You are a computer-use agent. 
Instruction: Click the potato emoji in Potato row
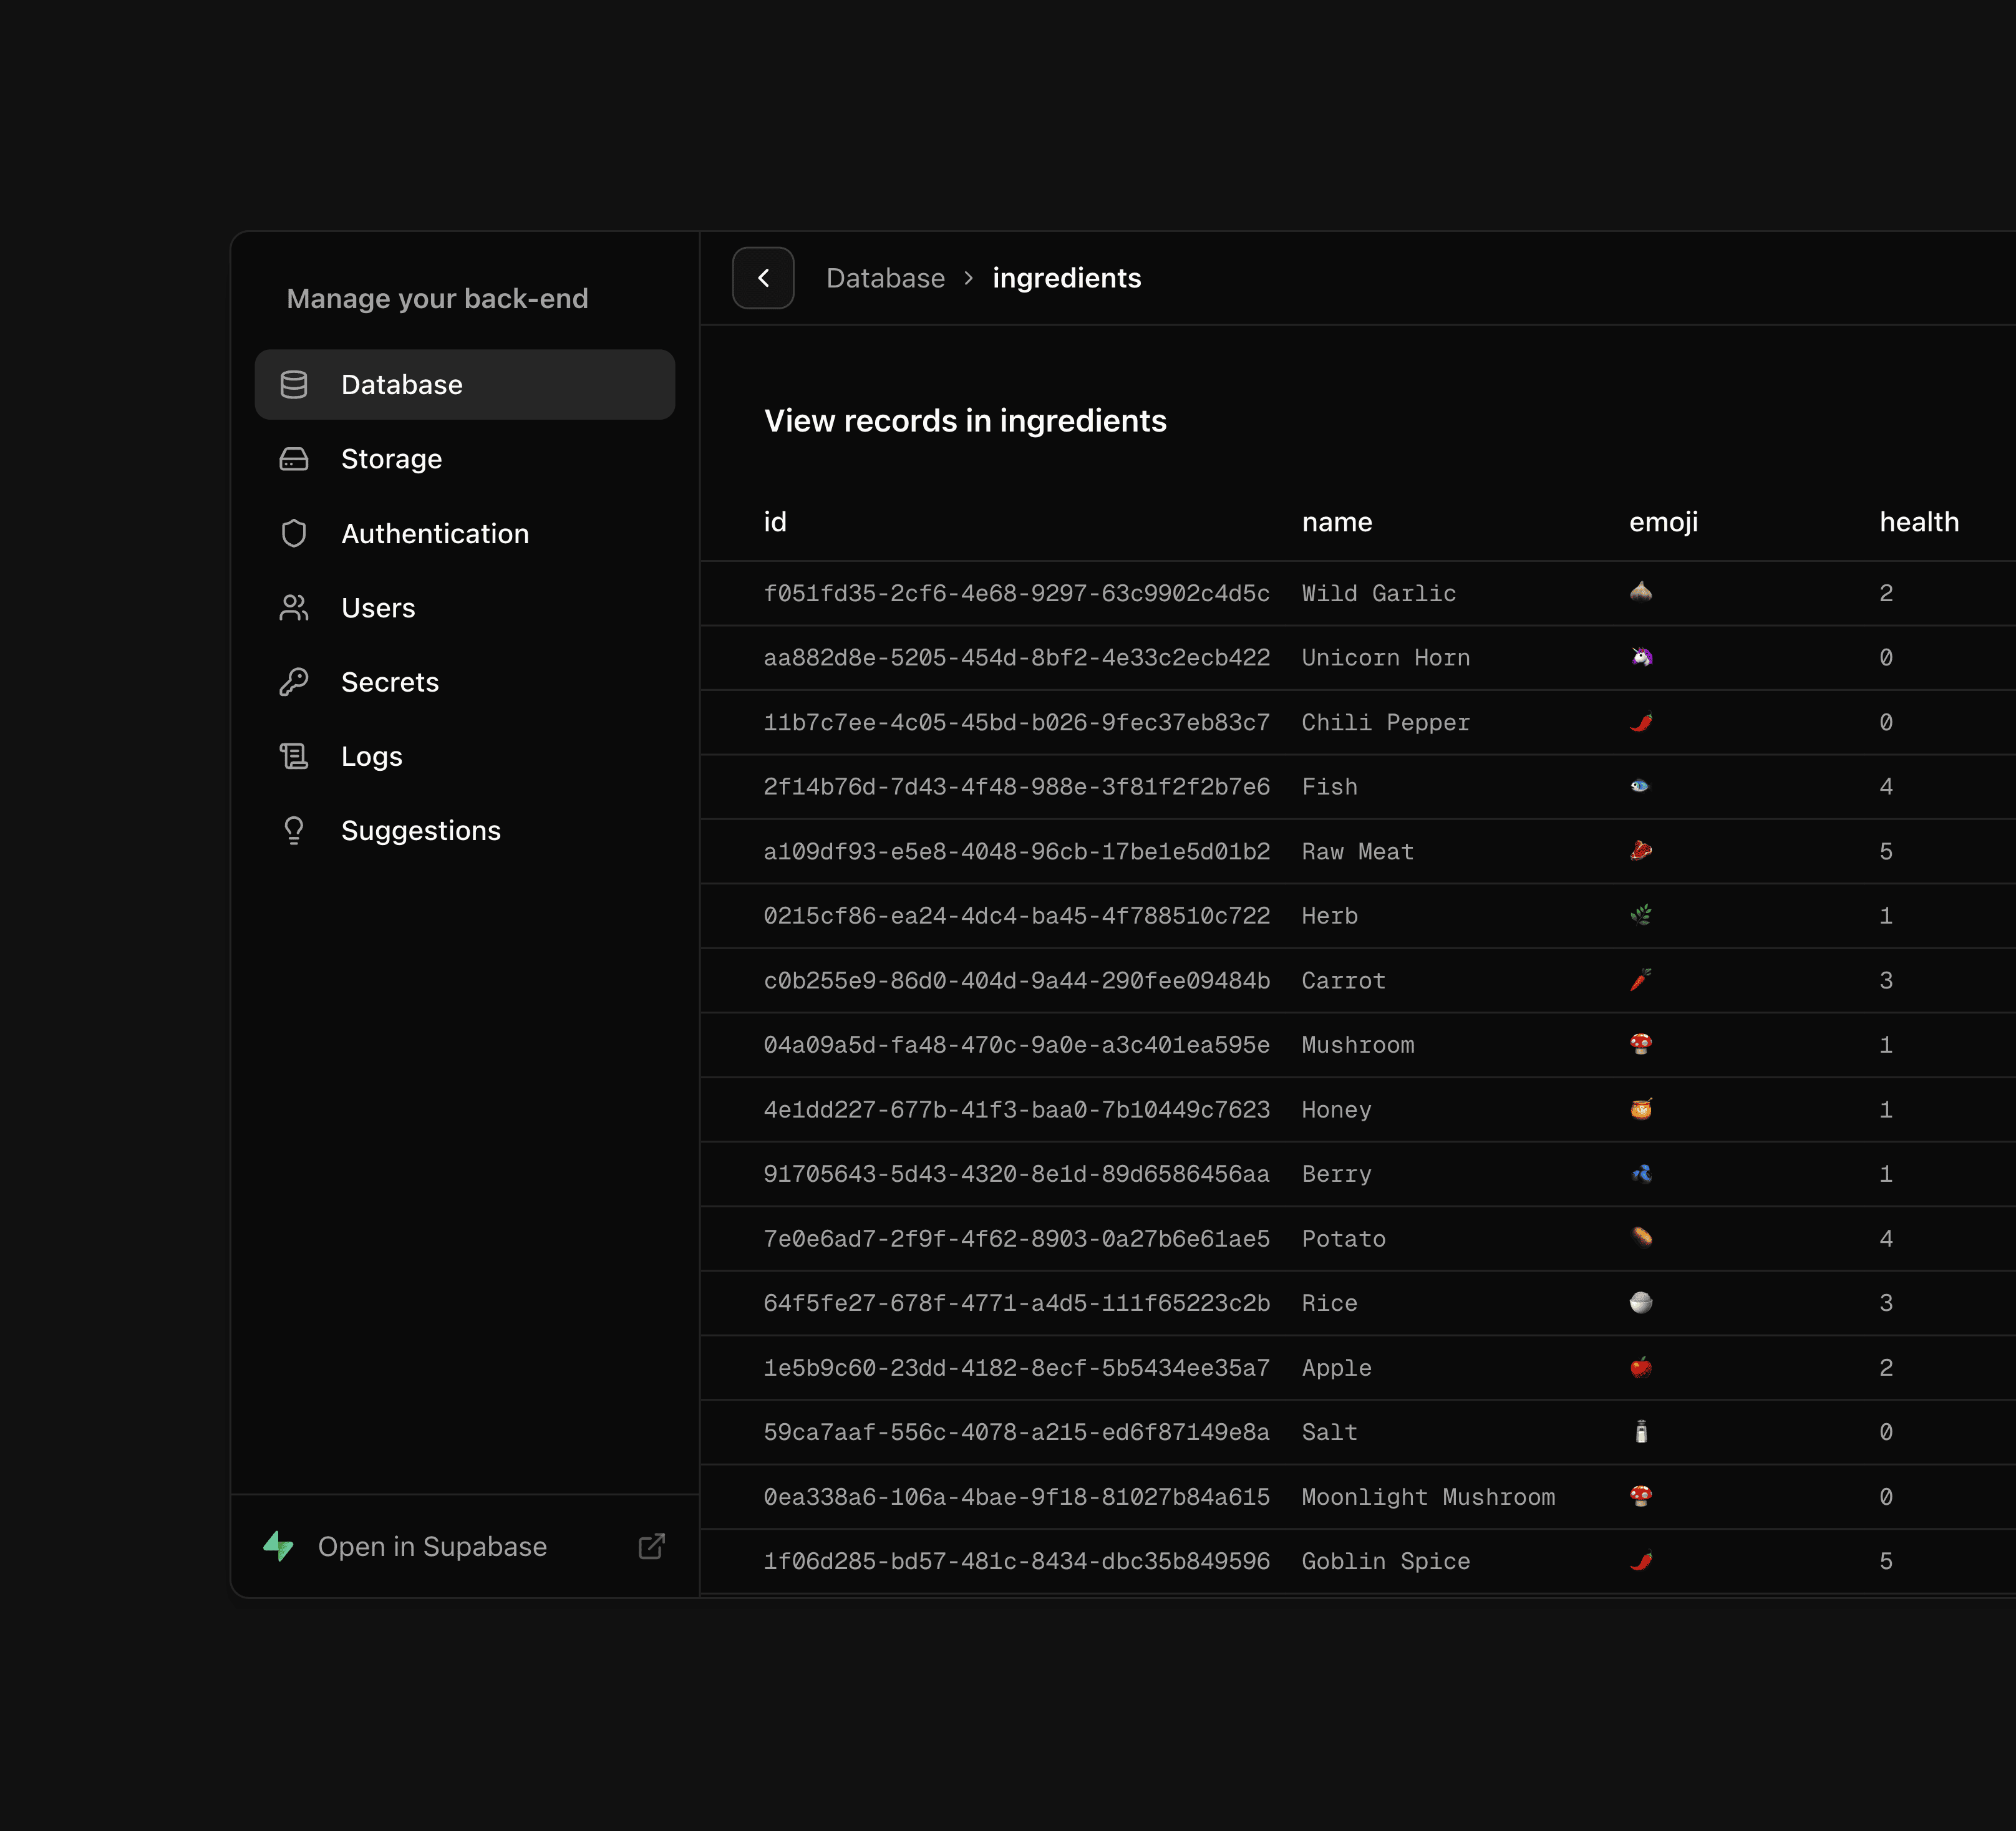tap(1641, 1238)
